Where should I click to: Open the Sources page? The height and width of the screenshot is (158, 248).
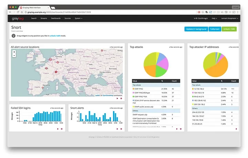(x=68, y=18)
